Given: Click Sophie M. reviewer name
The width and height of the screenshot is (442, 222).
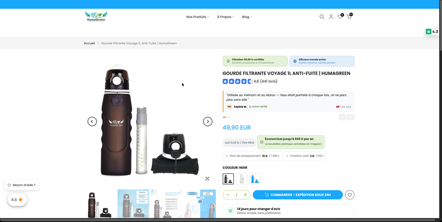Looking at the screenshot, I should point(240,107).
